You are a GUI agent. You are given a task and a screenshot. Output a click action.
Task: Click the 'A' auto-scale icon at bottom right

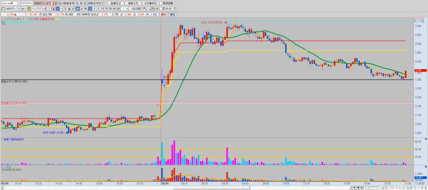[425, 187]
